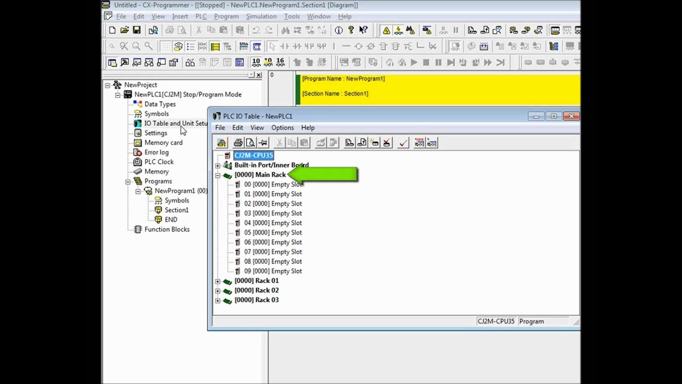
Task: Click the Print icon in PLC IO Table toolbar
Action: [238, 142]
